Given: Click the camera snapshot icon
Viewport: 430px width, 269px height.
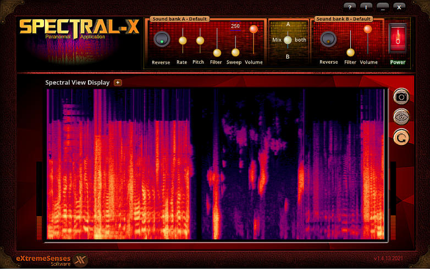Looking at the screenshot, I should (x=401, y=97).
